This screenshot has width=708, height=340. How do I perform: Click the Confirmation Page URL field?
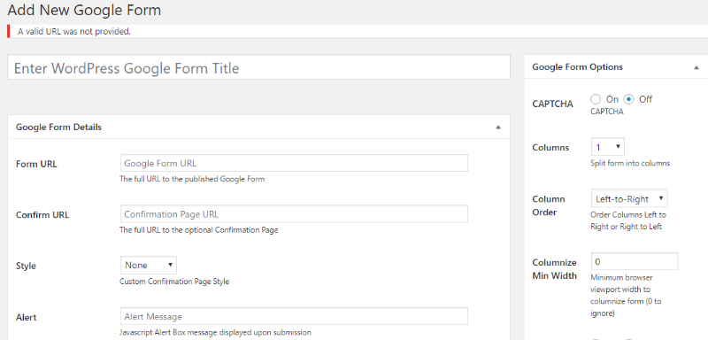pos(294,214)
